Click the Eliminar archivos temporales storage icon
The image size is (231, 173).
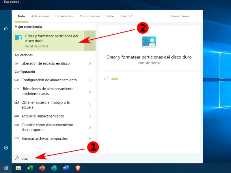click(x=16, y=139)
